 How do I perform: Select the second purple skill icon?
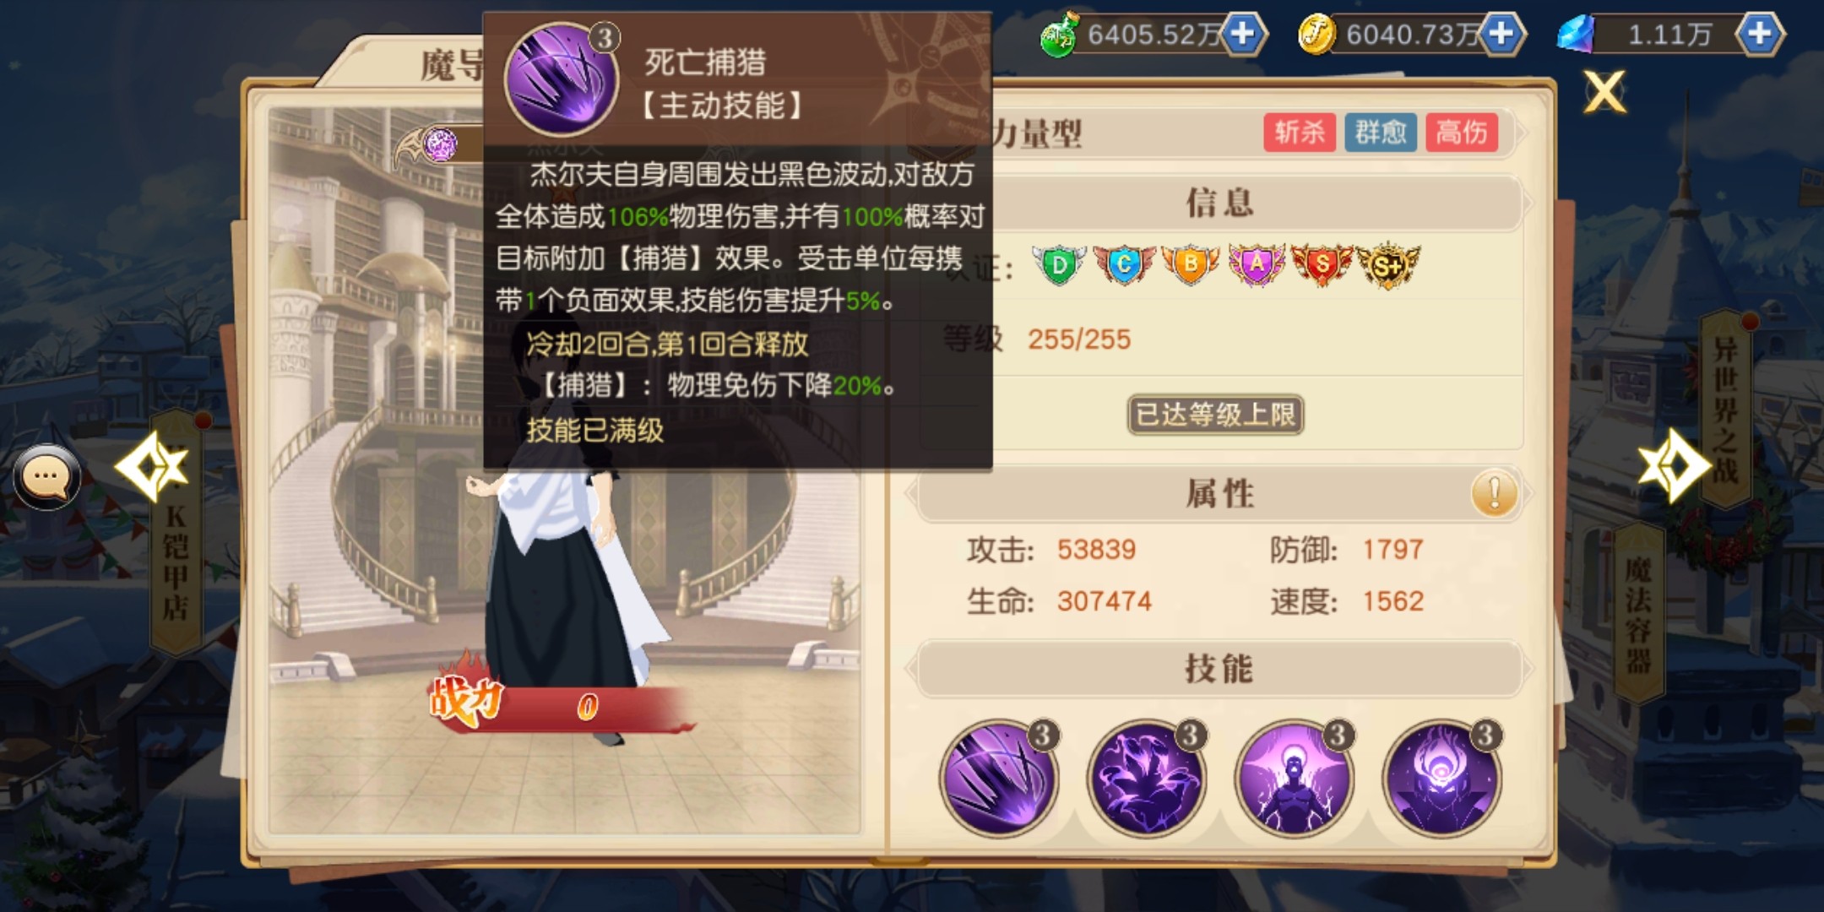click(x=1146, y=778)
